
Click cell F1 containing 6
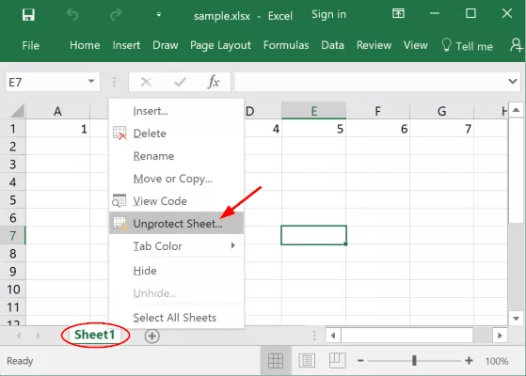377,129
